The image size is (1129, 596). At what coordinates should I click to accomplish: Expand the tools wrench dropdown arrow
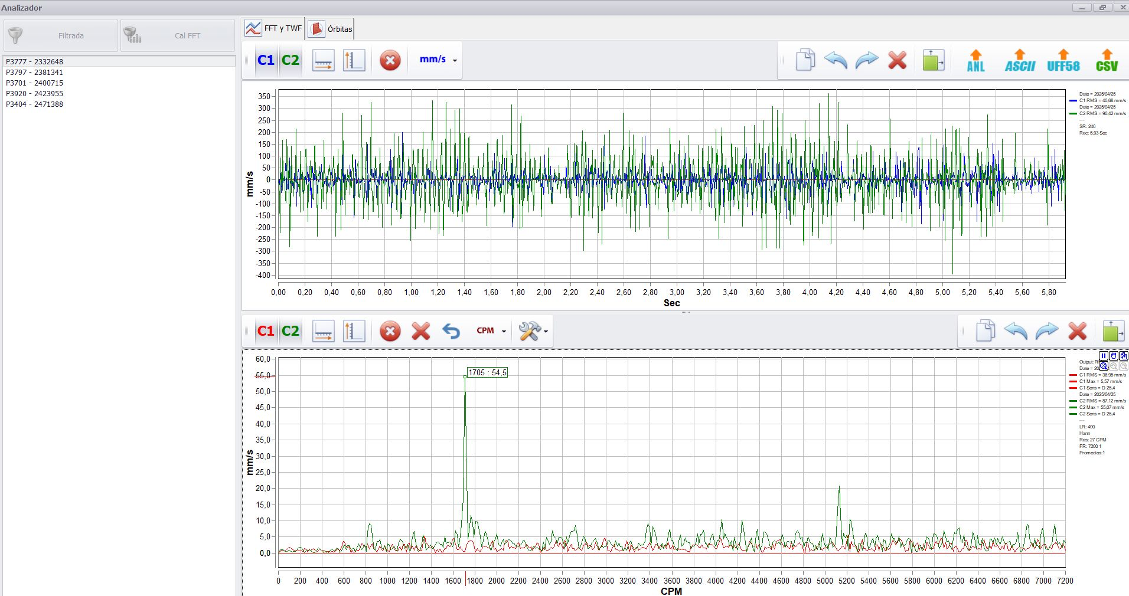546,332
